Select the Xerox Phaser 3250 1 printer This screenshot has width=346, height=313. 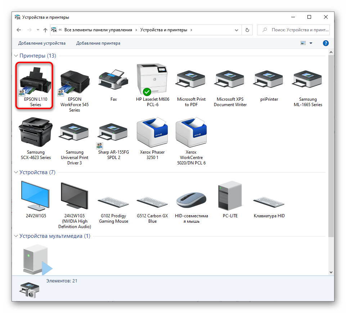point(152,134)
